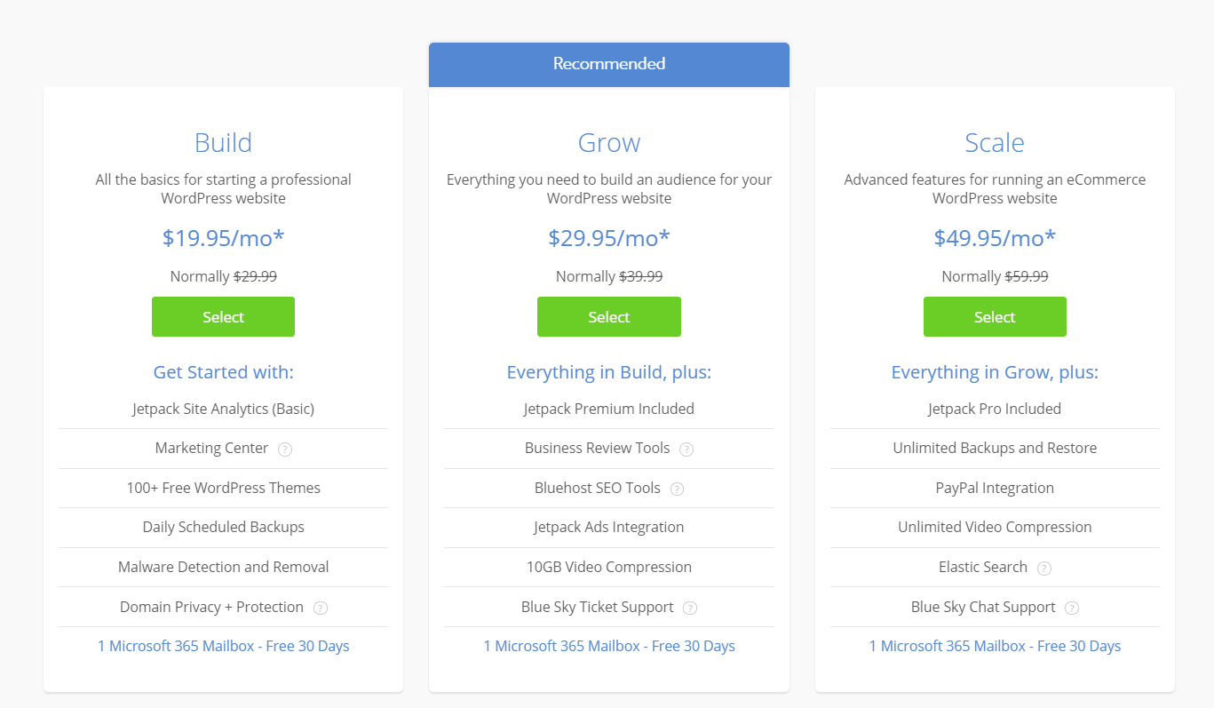The width and height of the screenshot is (1214, 708).
Task: Click the Recommended banner above Grow
Action: pos(608,64)
